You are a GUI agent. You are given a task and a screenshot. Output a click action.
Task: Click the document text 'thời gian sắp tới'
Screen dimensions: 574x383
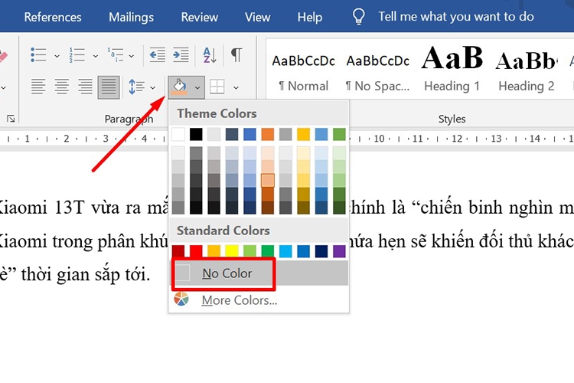[x=86, y=274]
